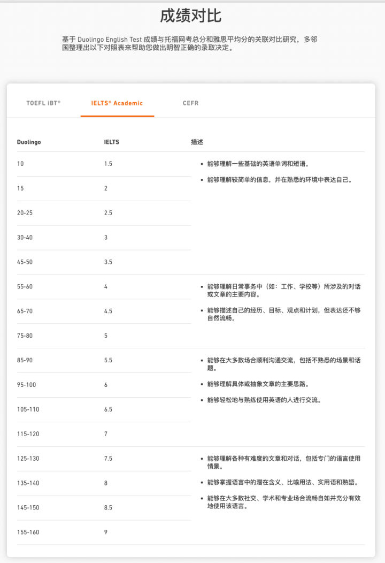This screenshot has height=563, width=385.
Task: Select Duolingo range 135-140 cell
Action: tap(28, 483)
